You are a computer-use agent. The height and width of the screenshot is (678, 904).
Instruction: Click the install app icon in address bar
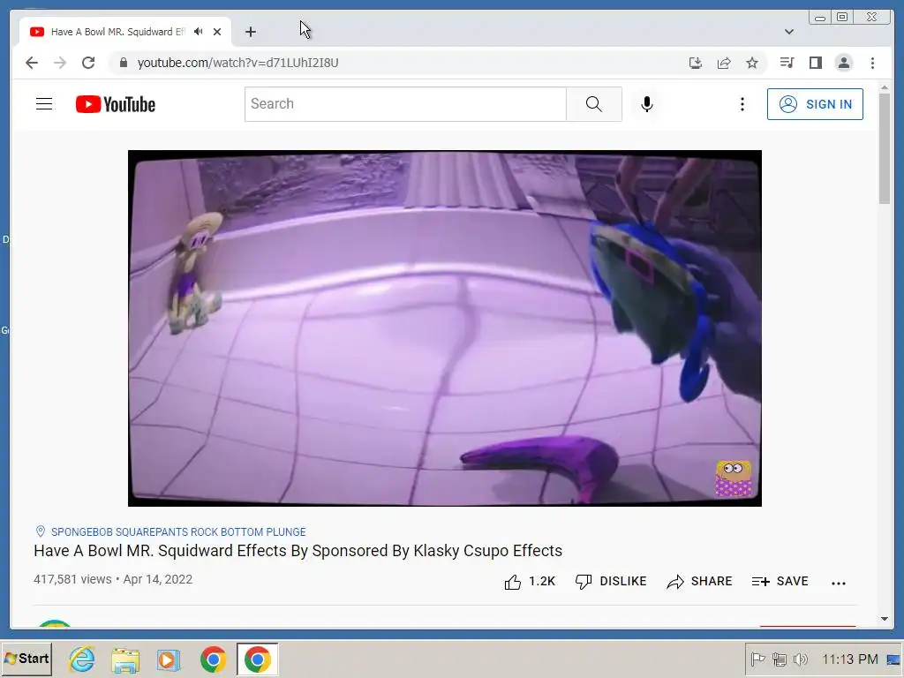696,63
